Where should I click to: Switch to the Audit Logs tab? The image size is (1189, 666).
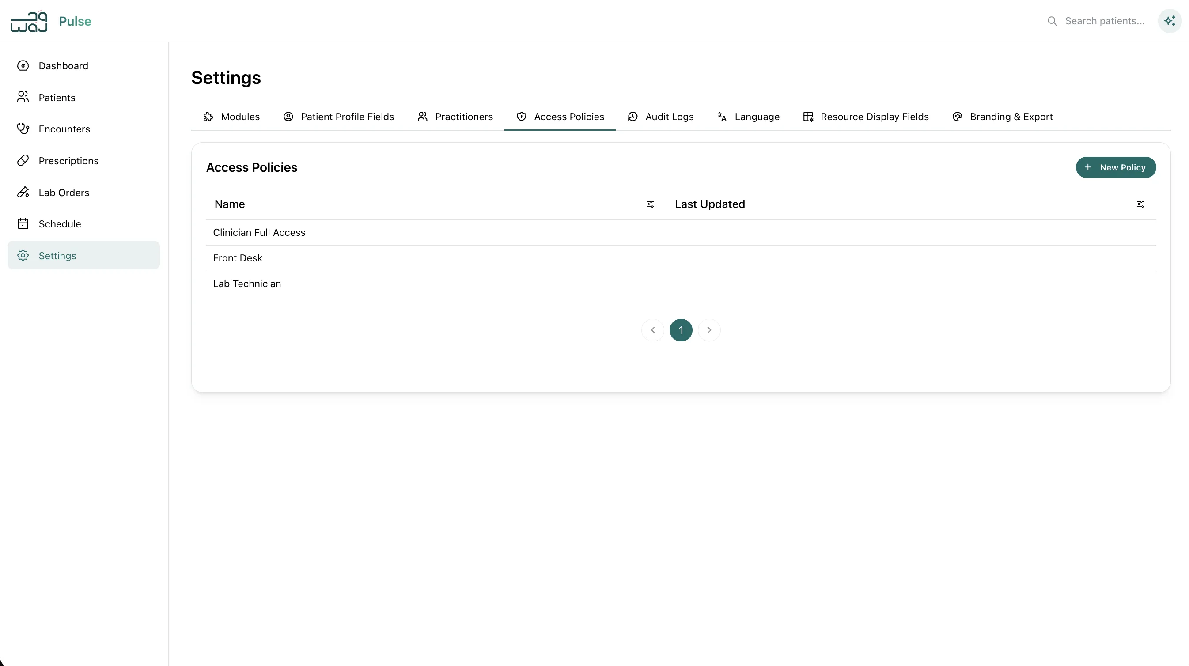click(660, 117)
